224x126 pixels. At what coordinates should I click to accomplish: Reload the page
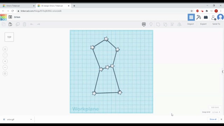pos(13,11)
